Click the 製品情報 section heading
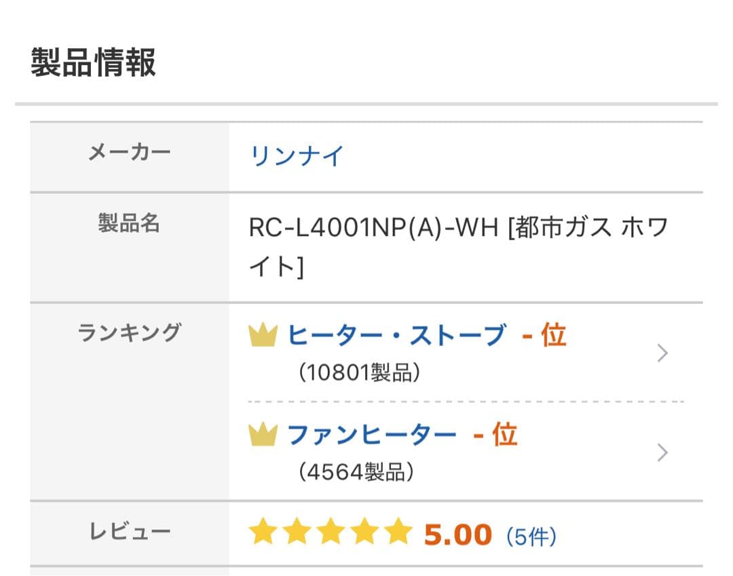733x576 pixels. 93,62
